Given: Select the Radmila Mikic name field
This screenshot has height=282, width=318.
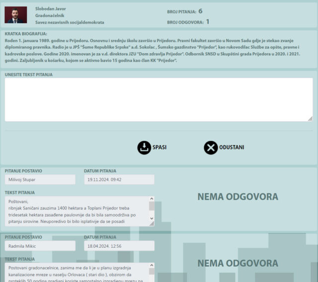Looking at the screenshot, I should (40, 246).
